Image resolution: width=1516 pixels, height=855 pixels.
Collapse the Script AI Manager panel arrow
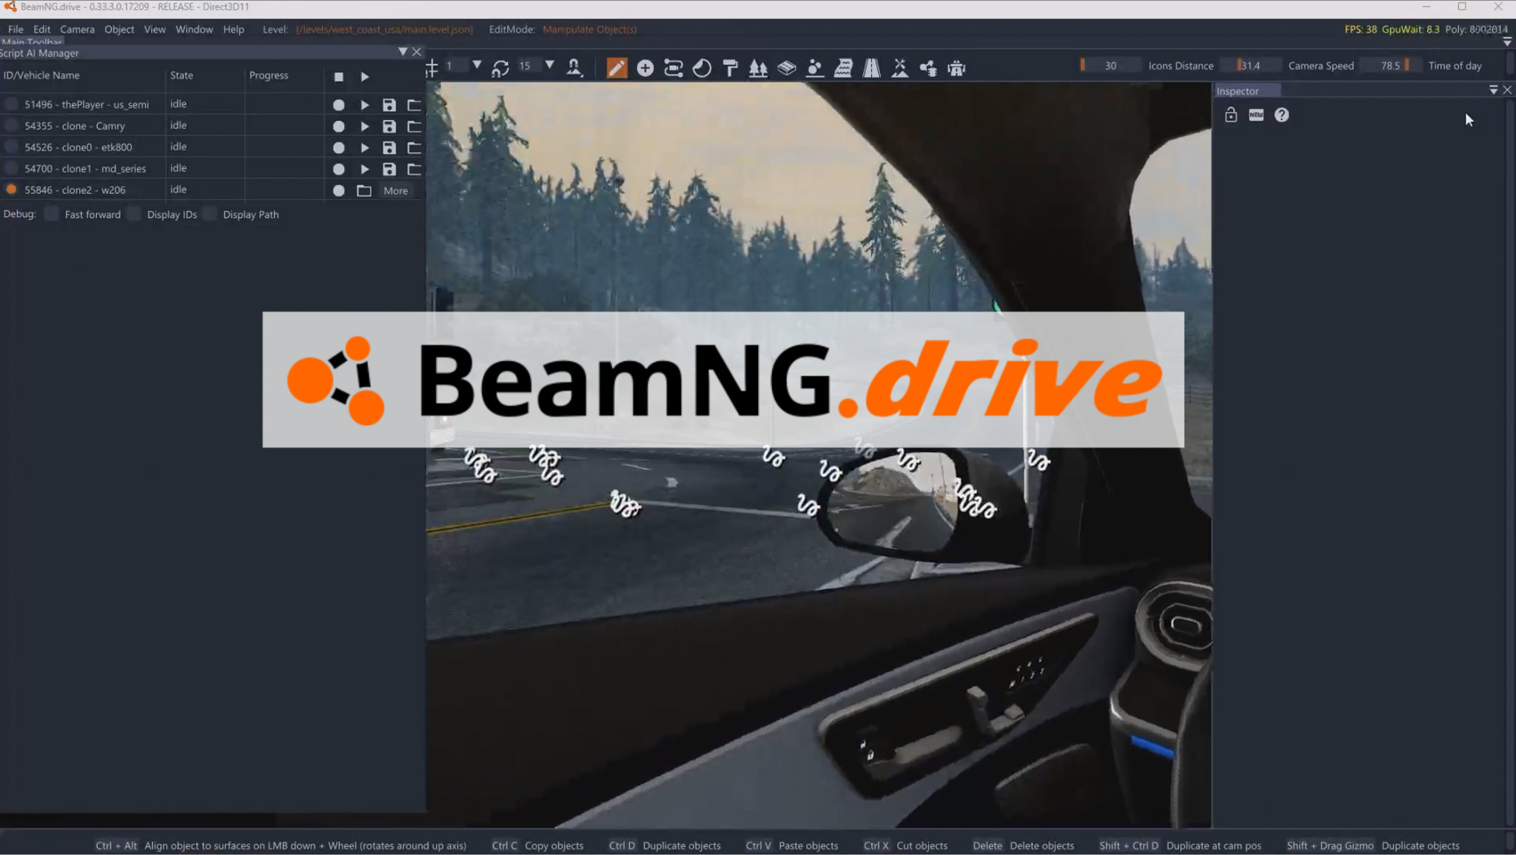point(403,52)
